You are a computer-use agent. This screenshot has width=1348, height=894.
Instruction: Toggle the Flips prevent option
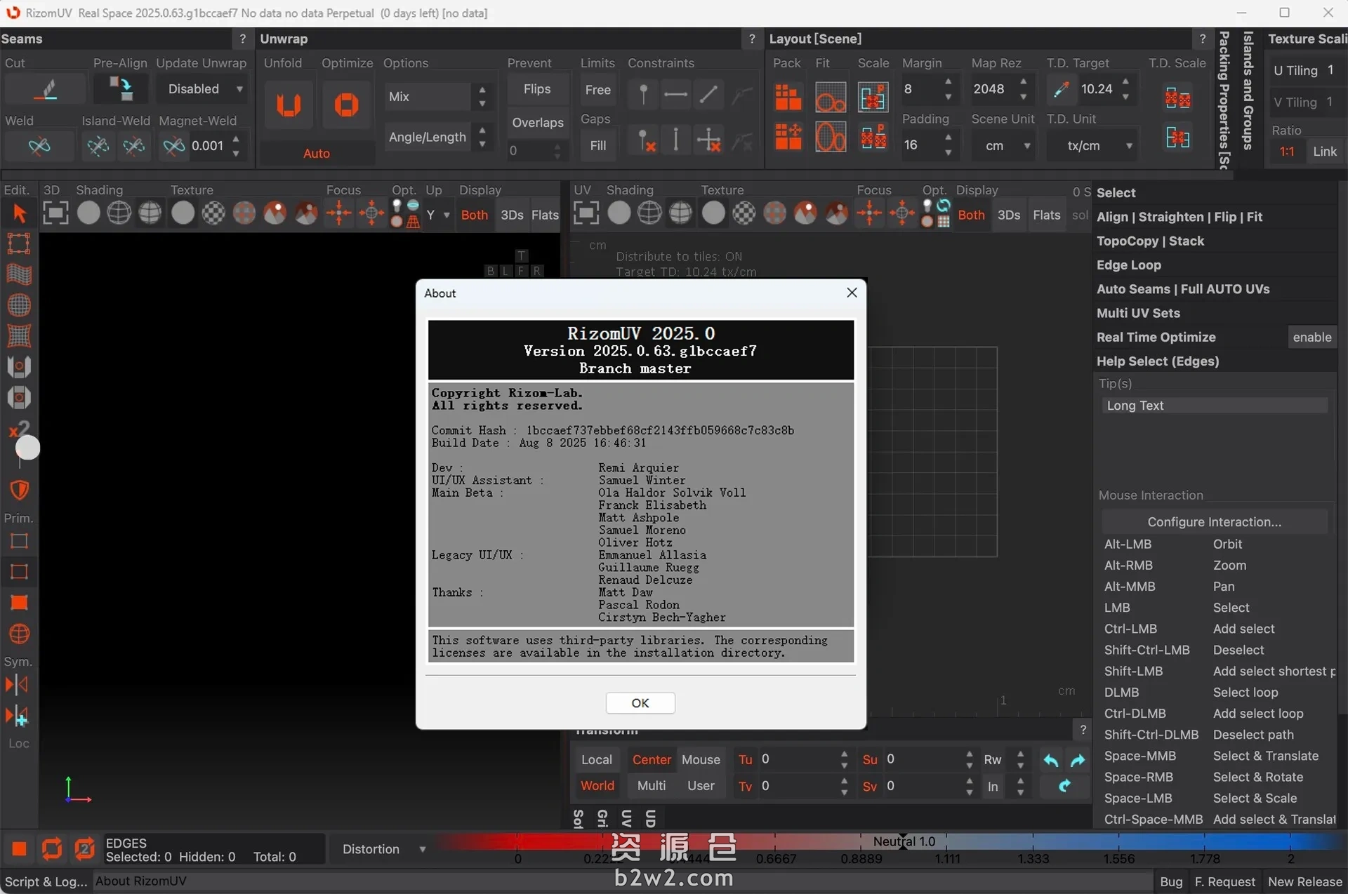536,89
